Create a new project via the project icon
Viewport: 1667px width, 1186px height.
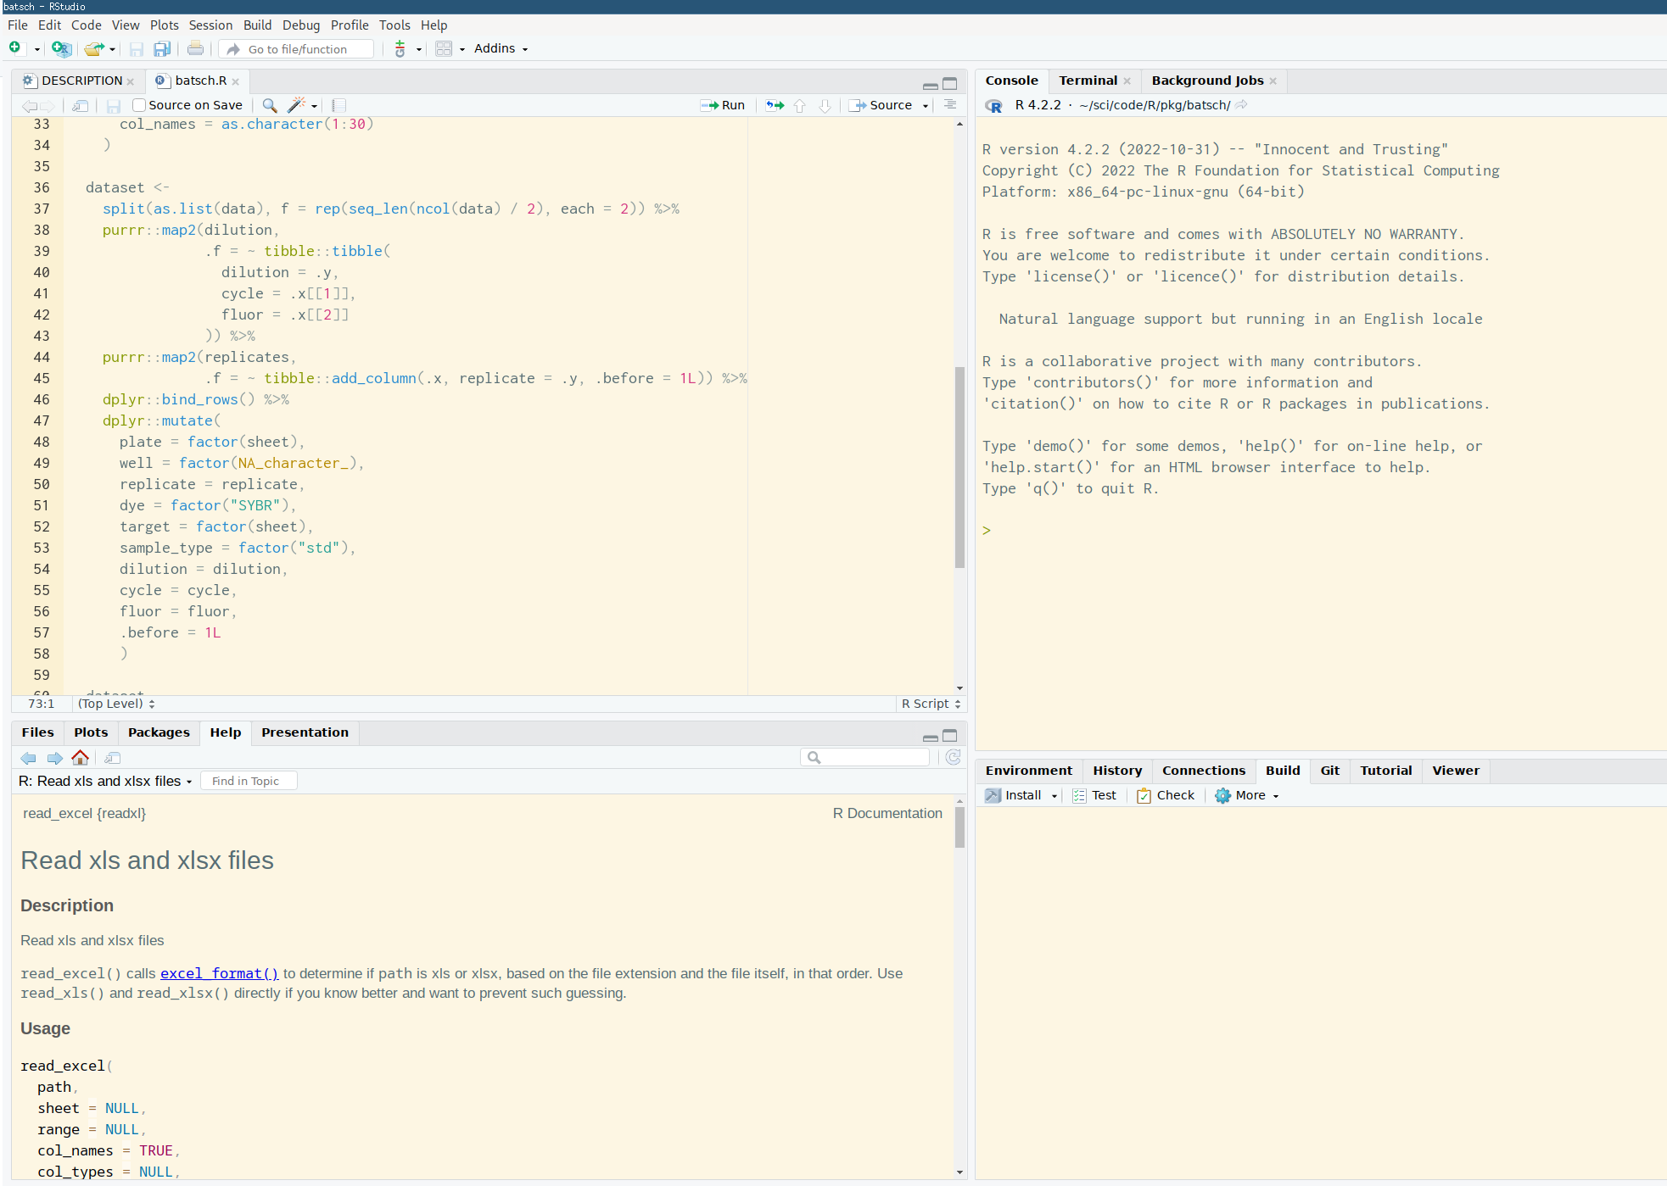61,48
